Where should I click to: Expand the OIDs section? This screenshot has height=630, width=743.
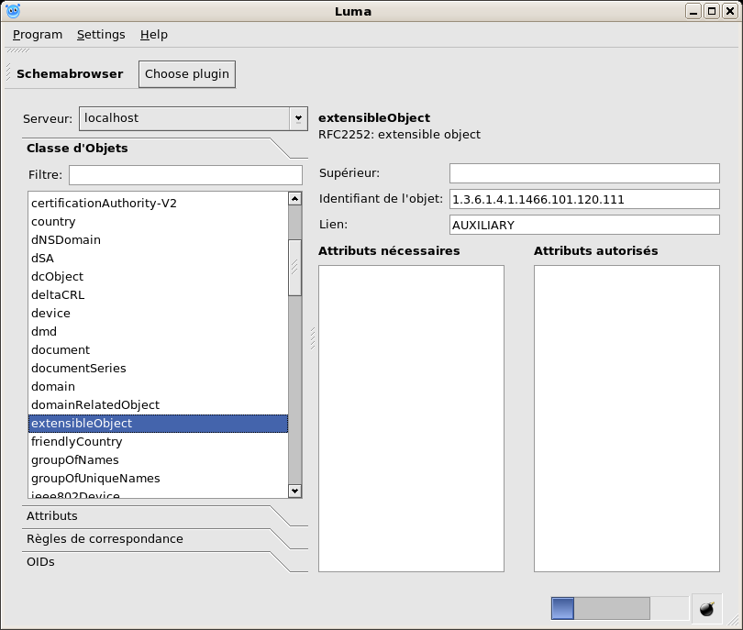pos(40,562)
